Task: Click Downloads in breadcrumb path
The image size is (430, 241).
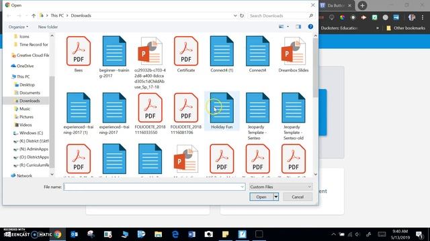Action: (81, 15)
